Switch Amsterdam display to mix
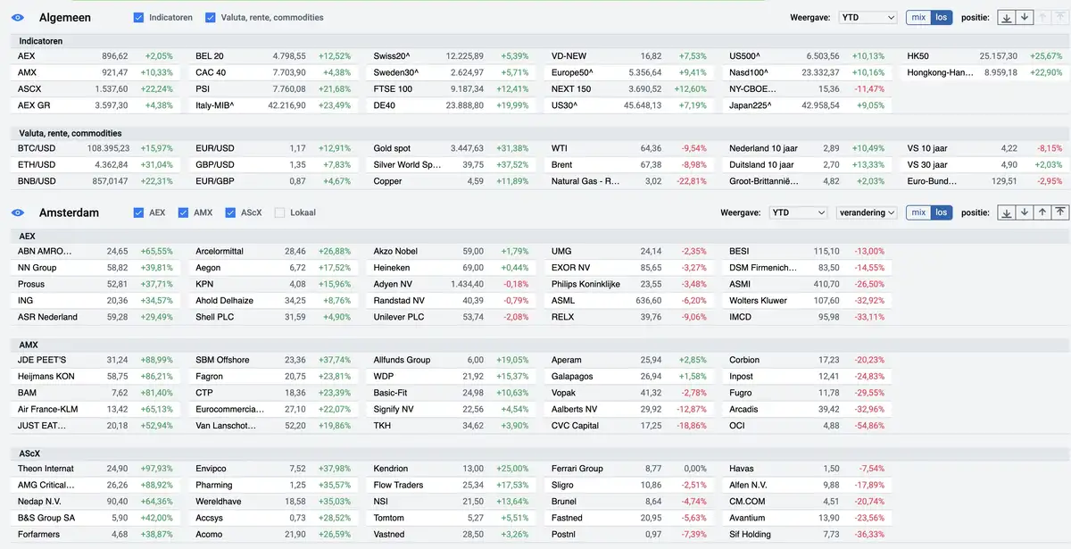The width and height of the screenshot is (1071, 549). click(x=918, y=212)
